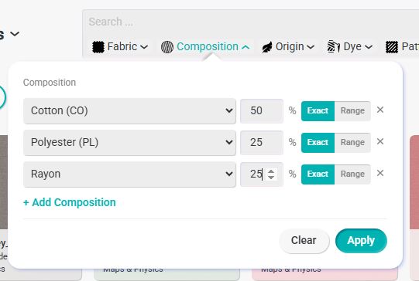The height and width of the screenshot is (281, 419).
Task: Switch Cotton row to Range mode
Action: [x=352, y=111]
